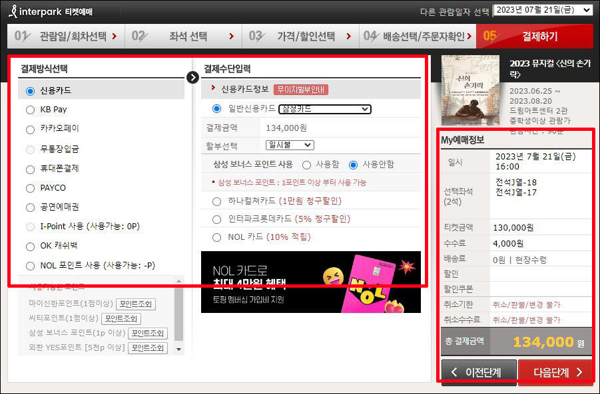This screenshot has height=394, width=600.
Task: Click the 취소기한 취소/환불/변경 불가 text
Action: click(527, 305)
